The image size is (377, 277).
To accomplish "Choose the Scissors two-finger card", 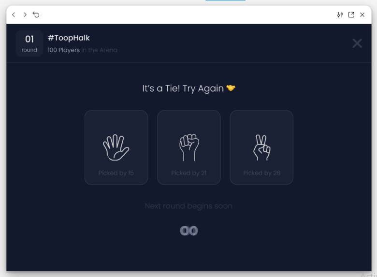I will [x=261, y=147].
